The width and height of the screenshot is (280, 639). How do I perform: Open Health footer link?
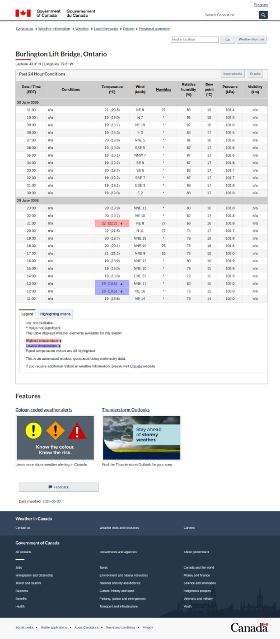tap(20, 606)
